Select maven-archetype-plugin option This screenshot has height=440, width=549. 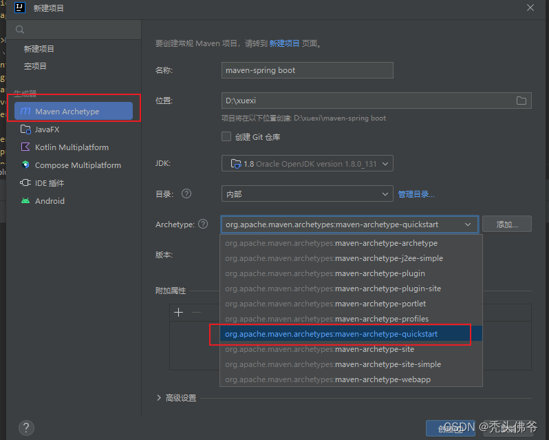(351, 273)
